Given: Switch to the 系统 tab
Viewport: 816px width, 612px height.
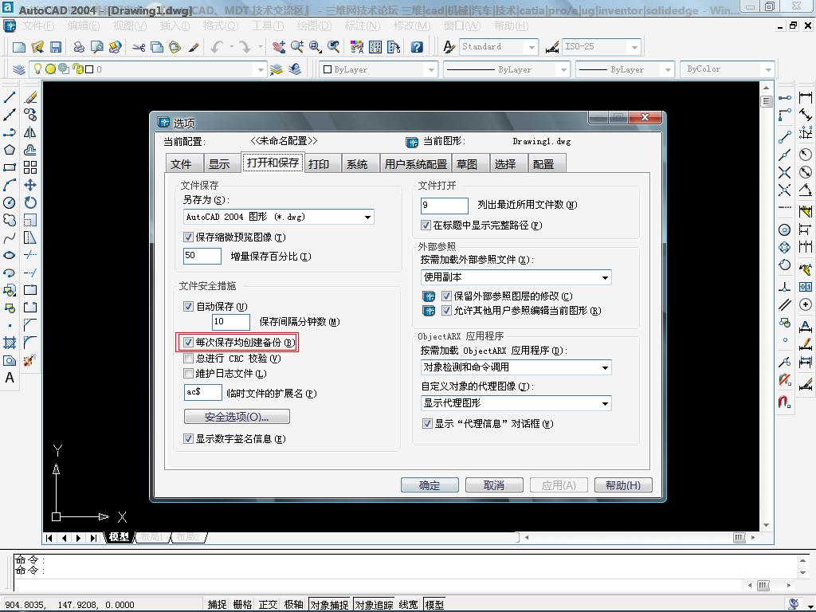Looking at the screenshot, I should tap(357, 164).
